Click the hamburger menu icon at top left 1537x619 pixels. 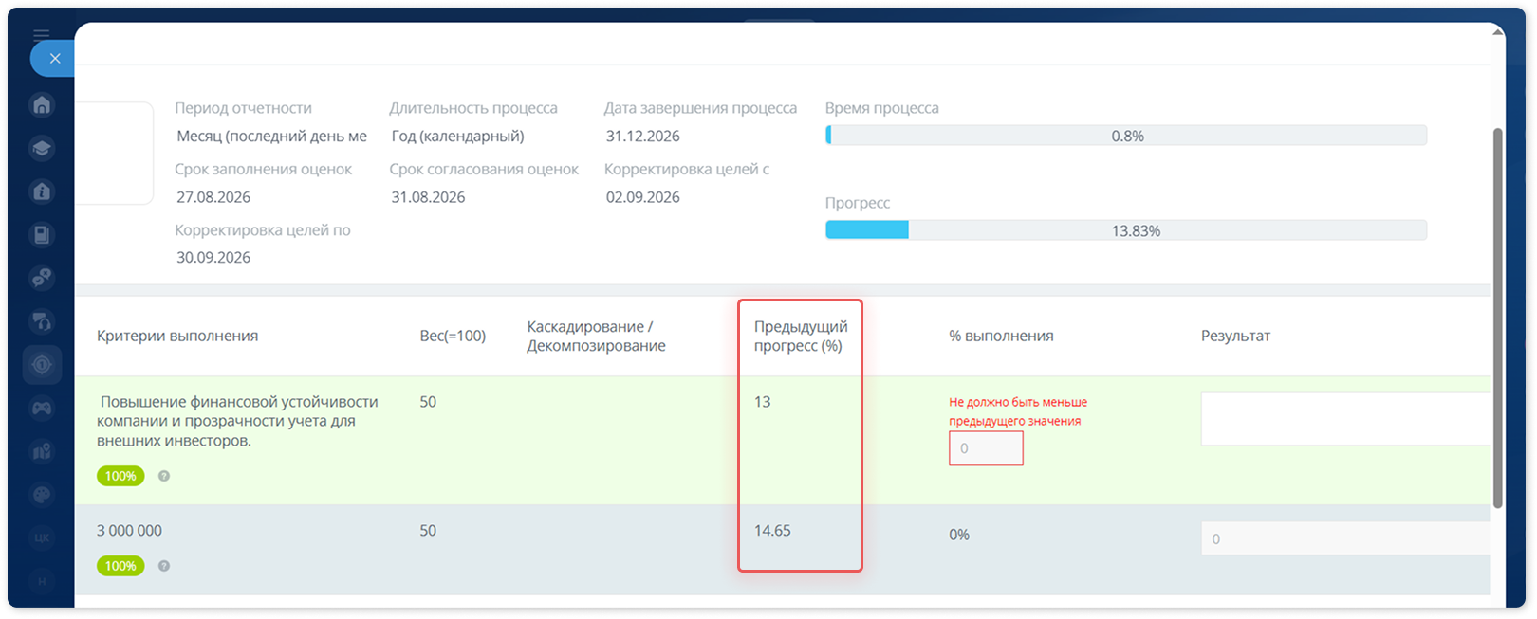pos(41,34)
